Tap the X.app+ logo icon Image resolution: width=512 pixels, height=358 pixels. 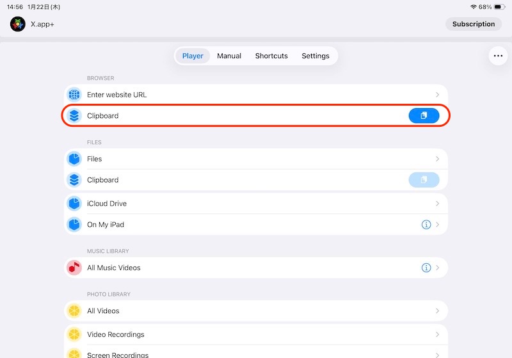[x=18, y=24]
